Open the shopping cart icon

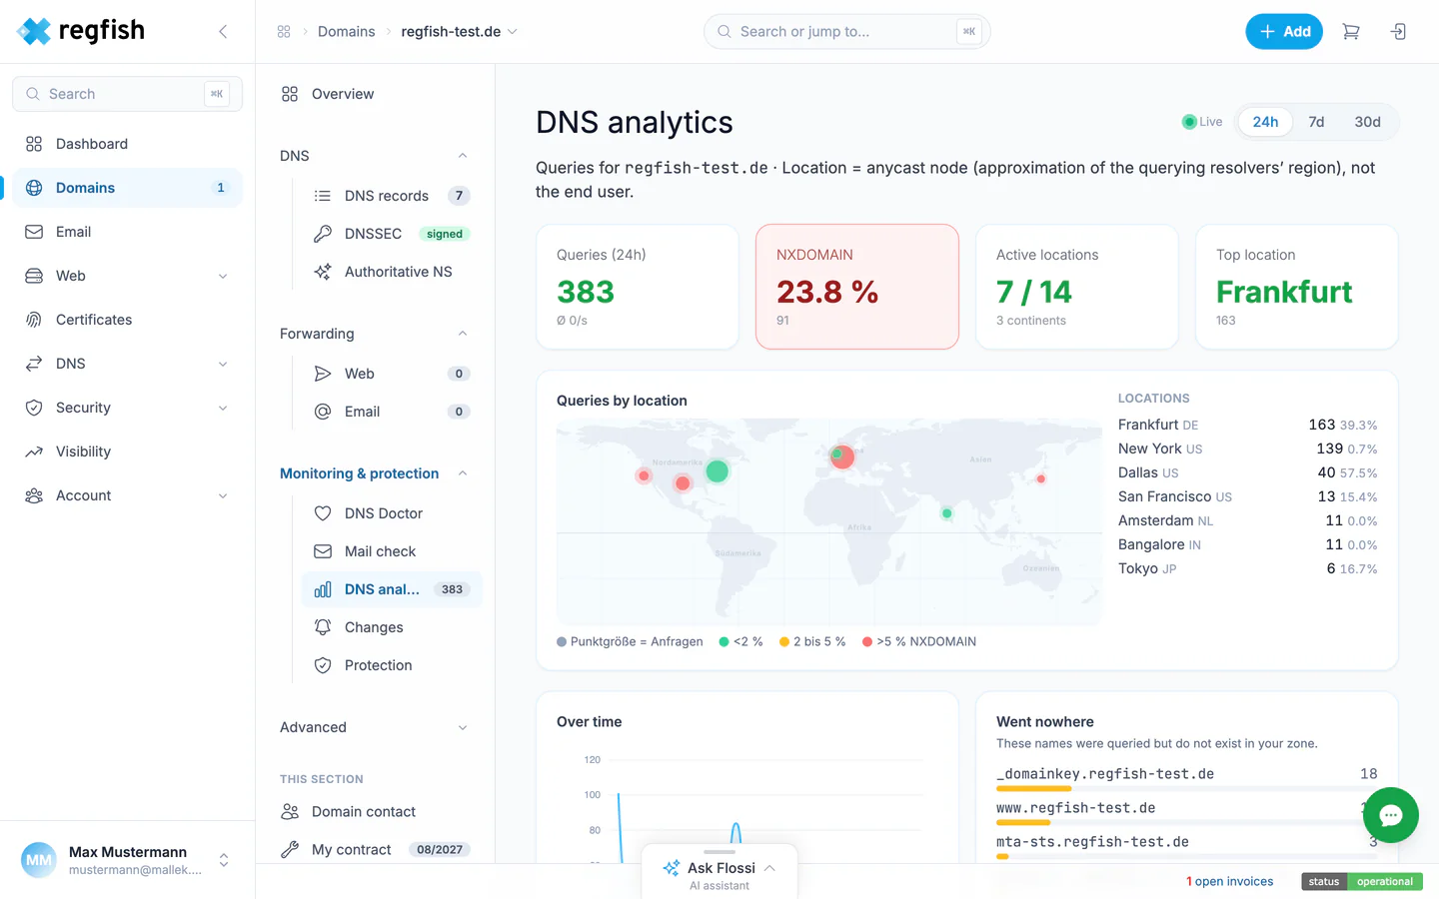point(1351,32)
